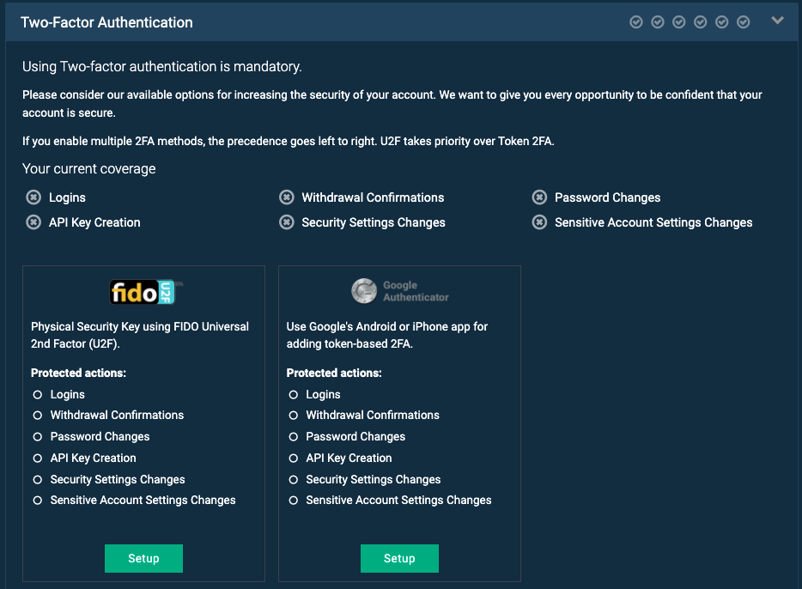Collapse the panel using the chevron arrow

777,20
